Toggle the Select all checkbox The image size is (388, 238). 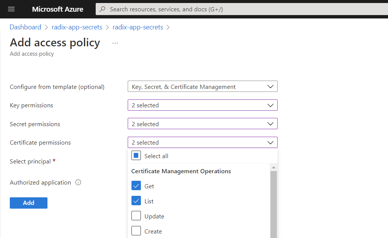point(136,156)
